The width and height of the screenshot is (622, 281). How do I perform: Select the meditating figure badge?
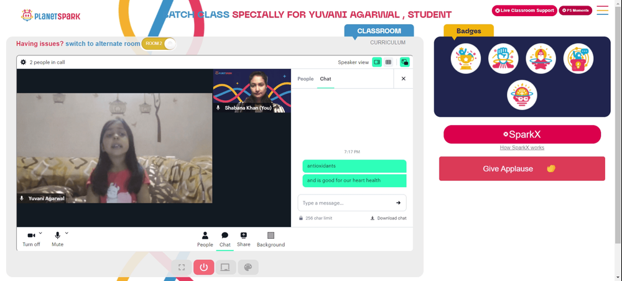click(x=541, y=58)
